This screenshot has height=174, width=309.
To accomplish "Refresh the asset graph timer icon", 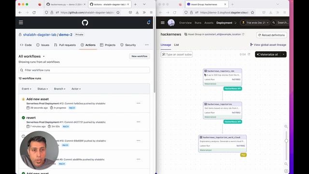I will coord(249,54).
